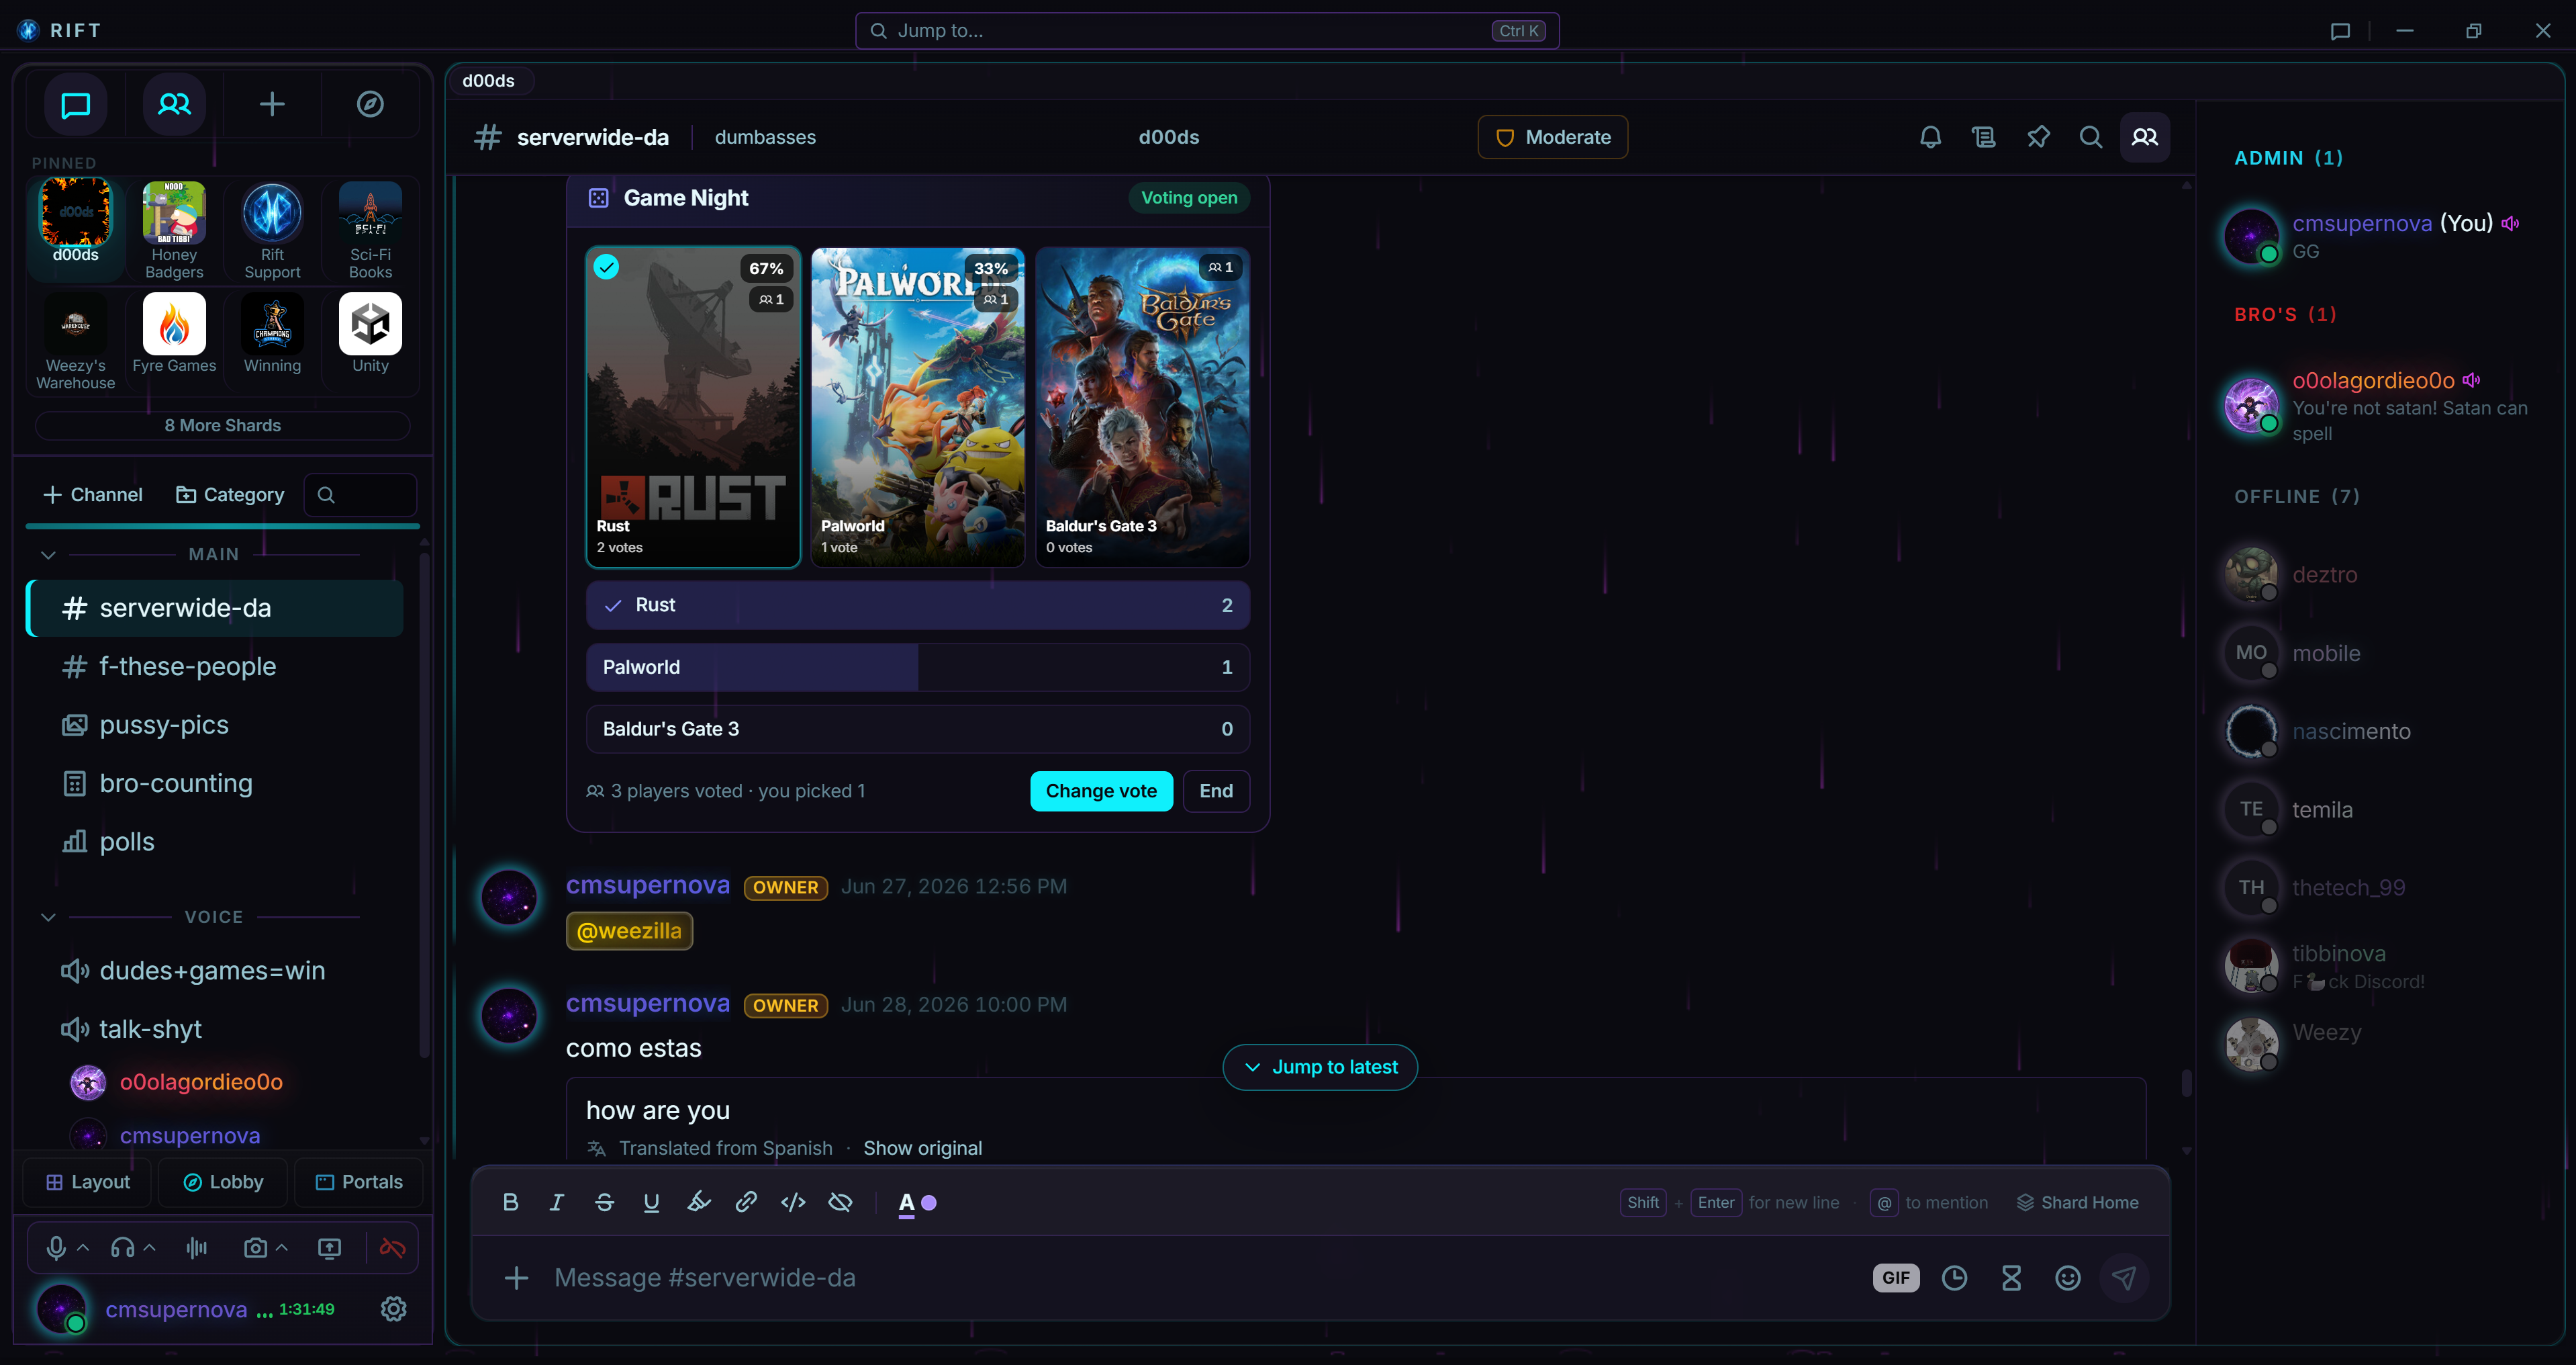Open the chat messages sidebar icon
Image resolution: width=2576 pixels, height=1365 pixels.
76,104
